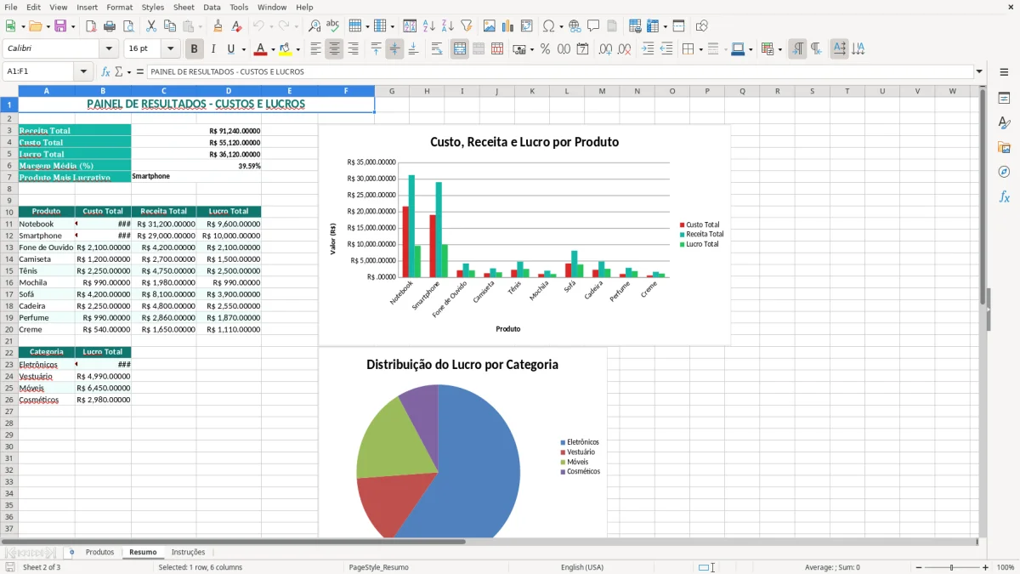Click the Cut scissors icon
This screenshot has height=574, width=1020.
click(151, 26)
